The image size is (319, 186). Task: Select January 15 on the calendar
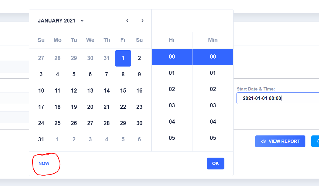pyautogui.click(x=123, y=90)
